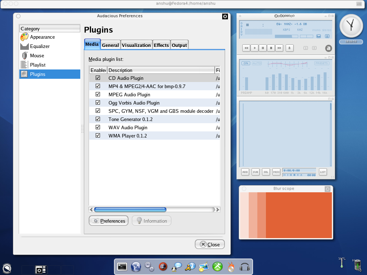Disable the MPEG Audio Plugin checkbox
This screenshot has width=367, height=275.
click(98, 94)
